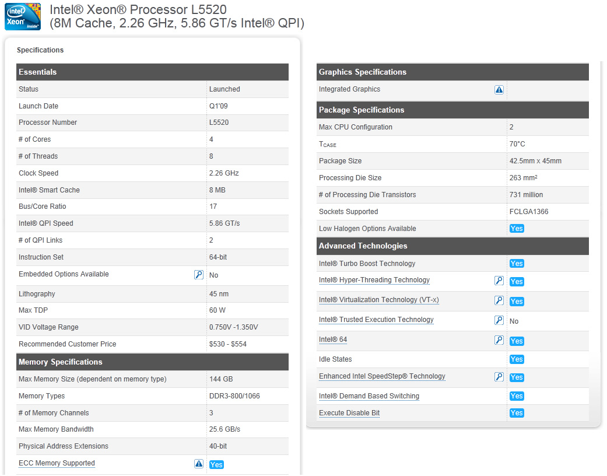Click the # of QPI Links label

tap(41, 240)
